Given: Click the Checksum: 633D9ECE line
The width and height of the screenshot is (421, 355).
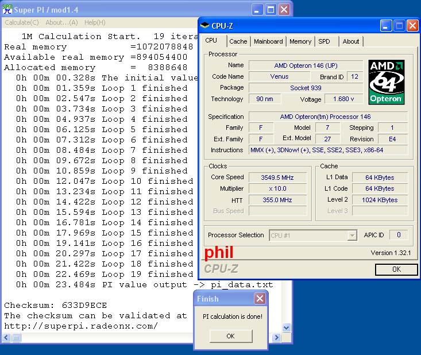Looking at the screenshot, I should click(56, 306).
